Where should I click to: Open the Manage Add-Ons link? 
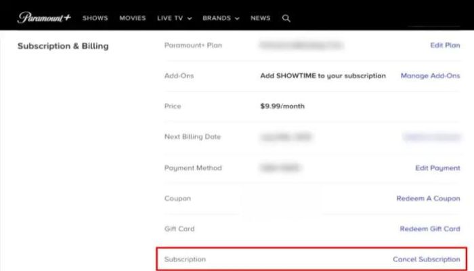pos(430,76)
